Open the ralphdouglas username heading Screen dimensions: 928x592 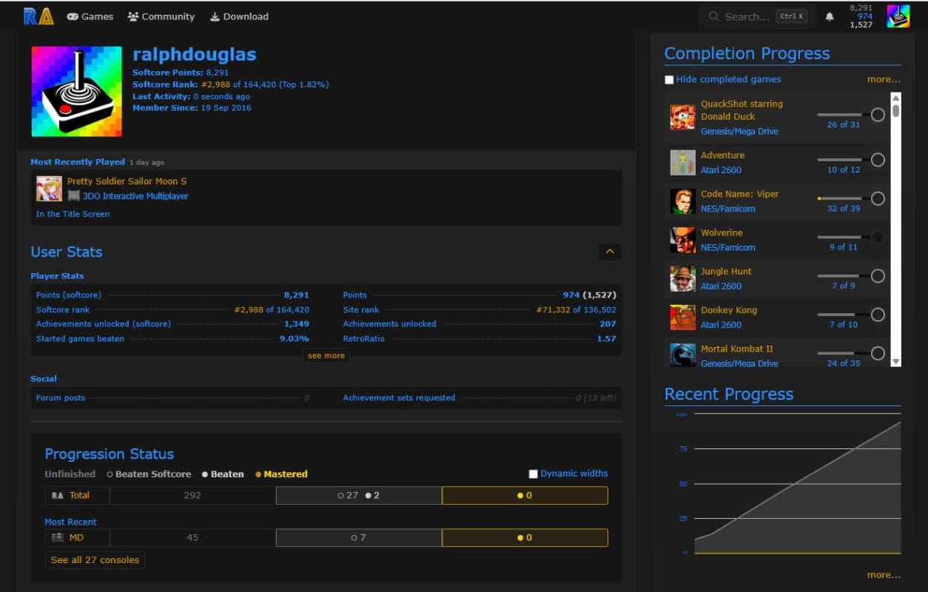click(195, 55)
